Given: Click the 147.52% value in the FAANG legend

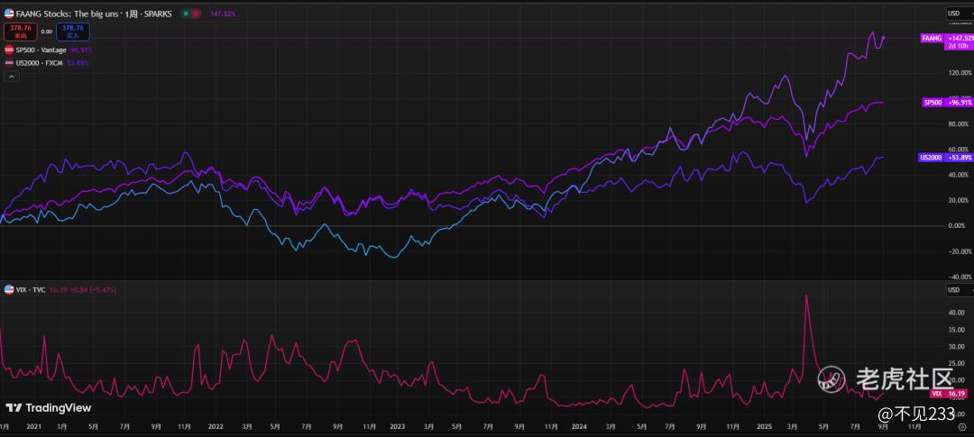Looking at the screenshot, I should click(x=223, y=13).
